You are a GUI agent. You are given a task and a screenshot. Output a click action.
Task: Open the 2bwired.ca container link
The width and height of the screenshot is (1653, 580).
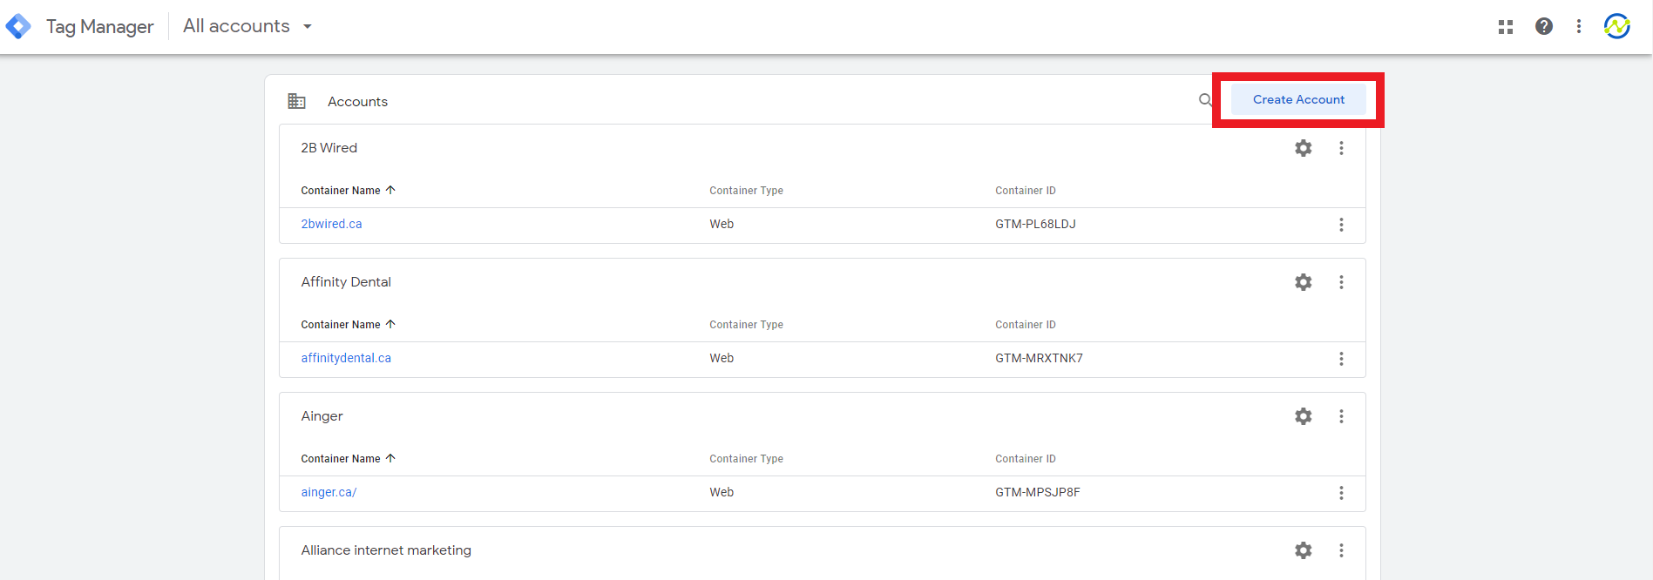point(331,224)
